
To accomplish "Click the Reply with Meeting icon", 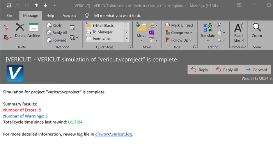I will pos(72,28).
